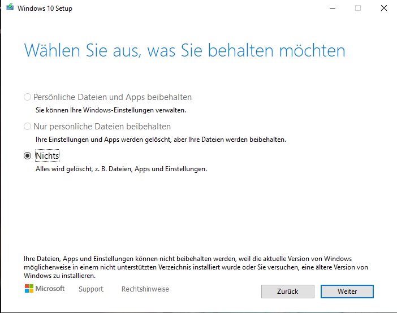Screen dimensions: 397x313
Task: Open the Support link
Action: click(x=91, y=289)
